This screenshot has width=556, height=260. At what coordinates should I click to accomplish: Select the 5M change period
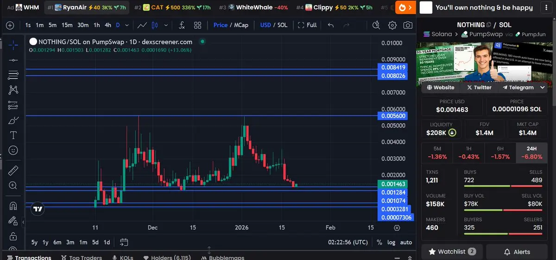[437, 152]
